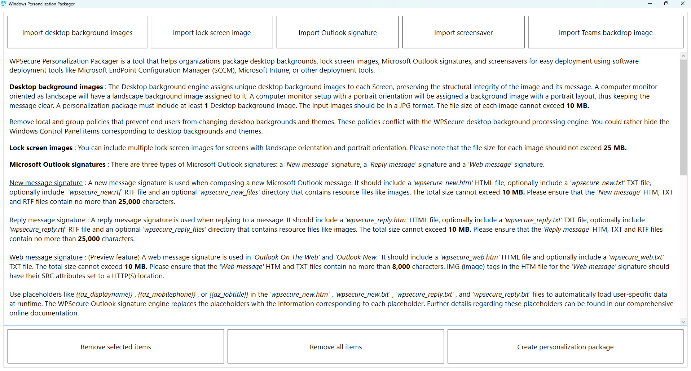Minimize the Windows Personalization Packager window
The height and width of the screenshot is (371, 691).
[x=650, y=4]
